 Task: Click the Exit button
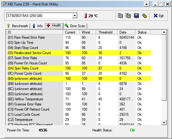[x=159, y=16]
